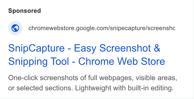Click 'Easy' in the ad headline
Screen dimensions: 194x99
tap(85, 48)
